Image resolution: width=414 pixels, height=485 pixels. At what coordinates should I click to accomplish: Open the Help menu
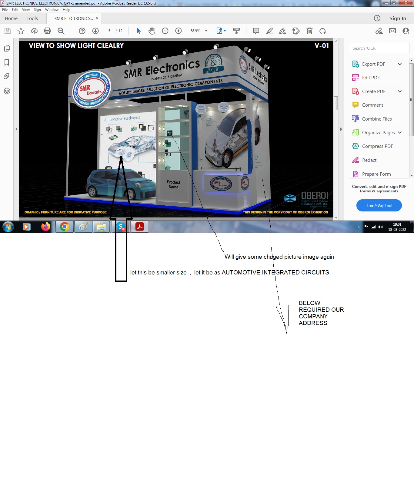pyautogui.click(x=66, y=10)
